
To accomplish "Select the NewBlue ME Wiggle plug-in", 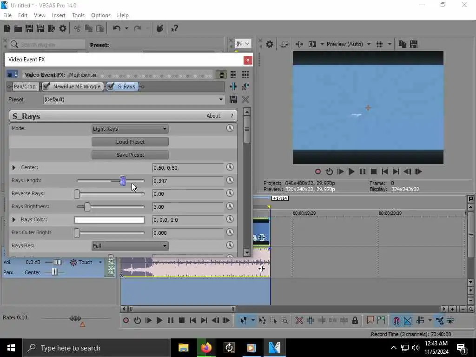I will [77, 86].
